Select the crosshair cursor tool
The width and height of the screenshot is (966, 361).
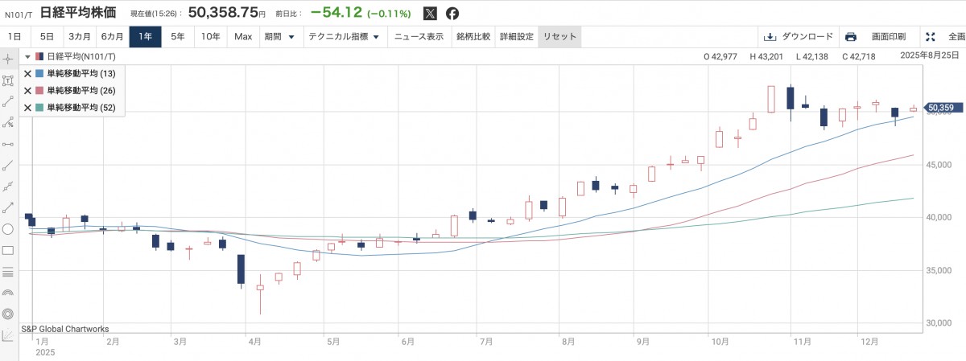[8, 59]
